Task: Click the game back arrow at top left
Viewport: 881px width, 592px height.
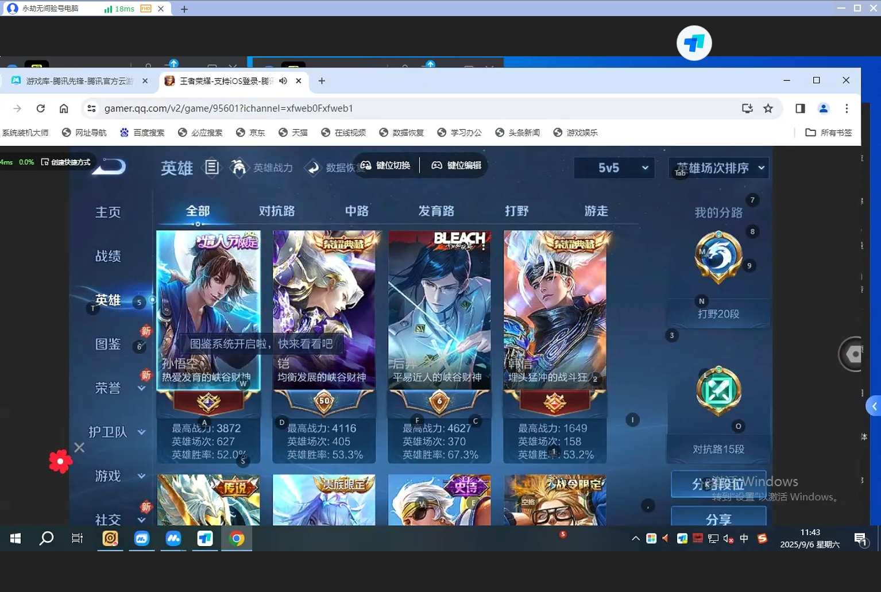Action: (x=110, y=166)
